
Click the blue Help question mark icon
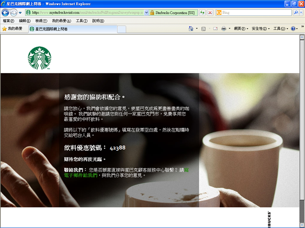293,28
